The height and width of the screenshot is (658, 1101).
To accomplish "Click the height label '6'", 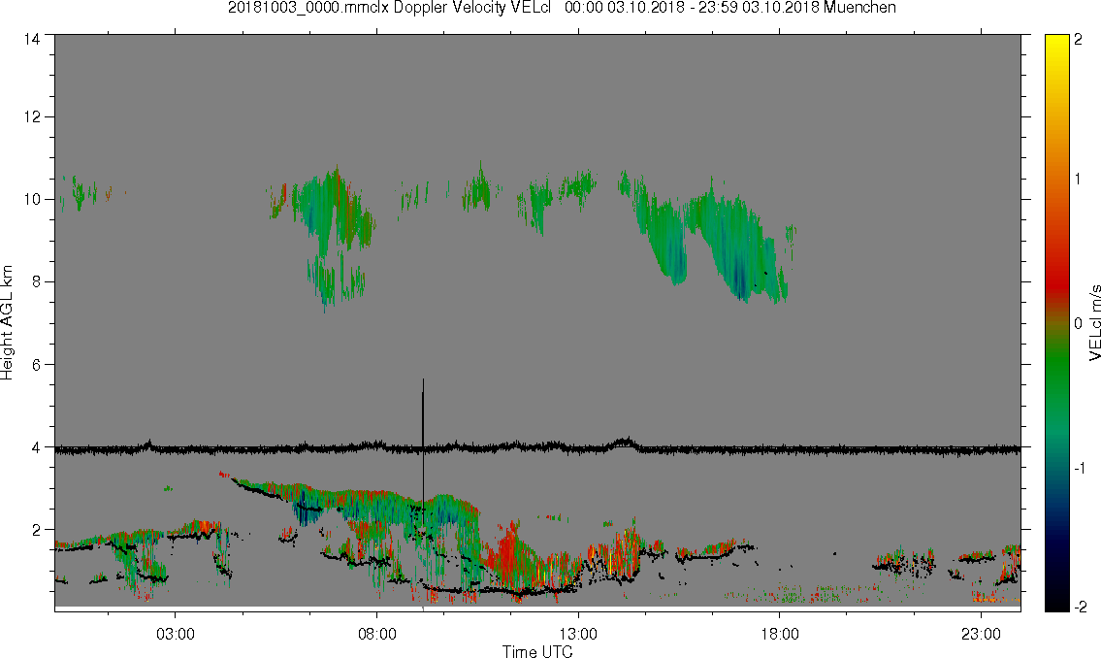I will (x=36, y=365).
